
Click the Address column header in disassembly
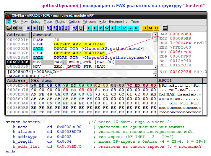click(16, 35)
